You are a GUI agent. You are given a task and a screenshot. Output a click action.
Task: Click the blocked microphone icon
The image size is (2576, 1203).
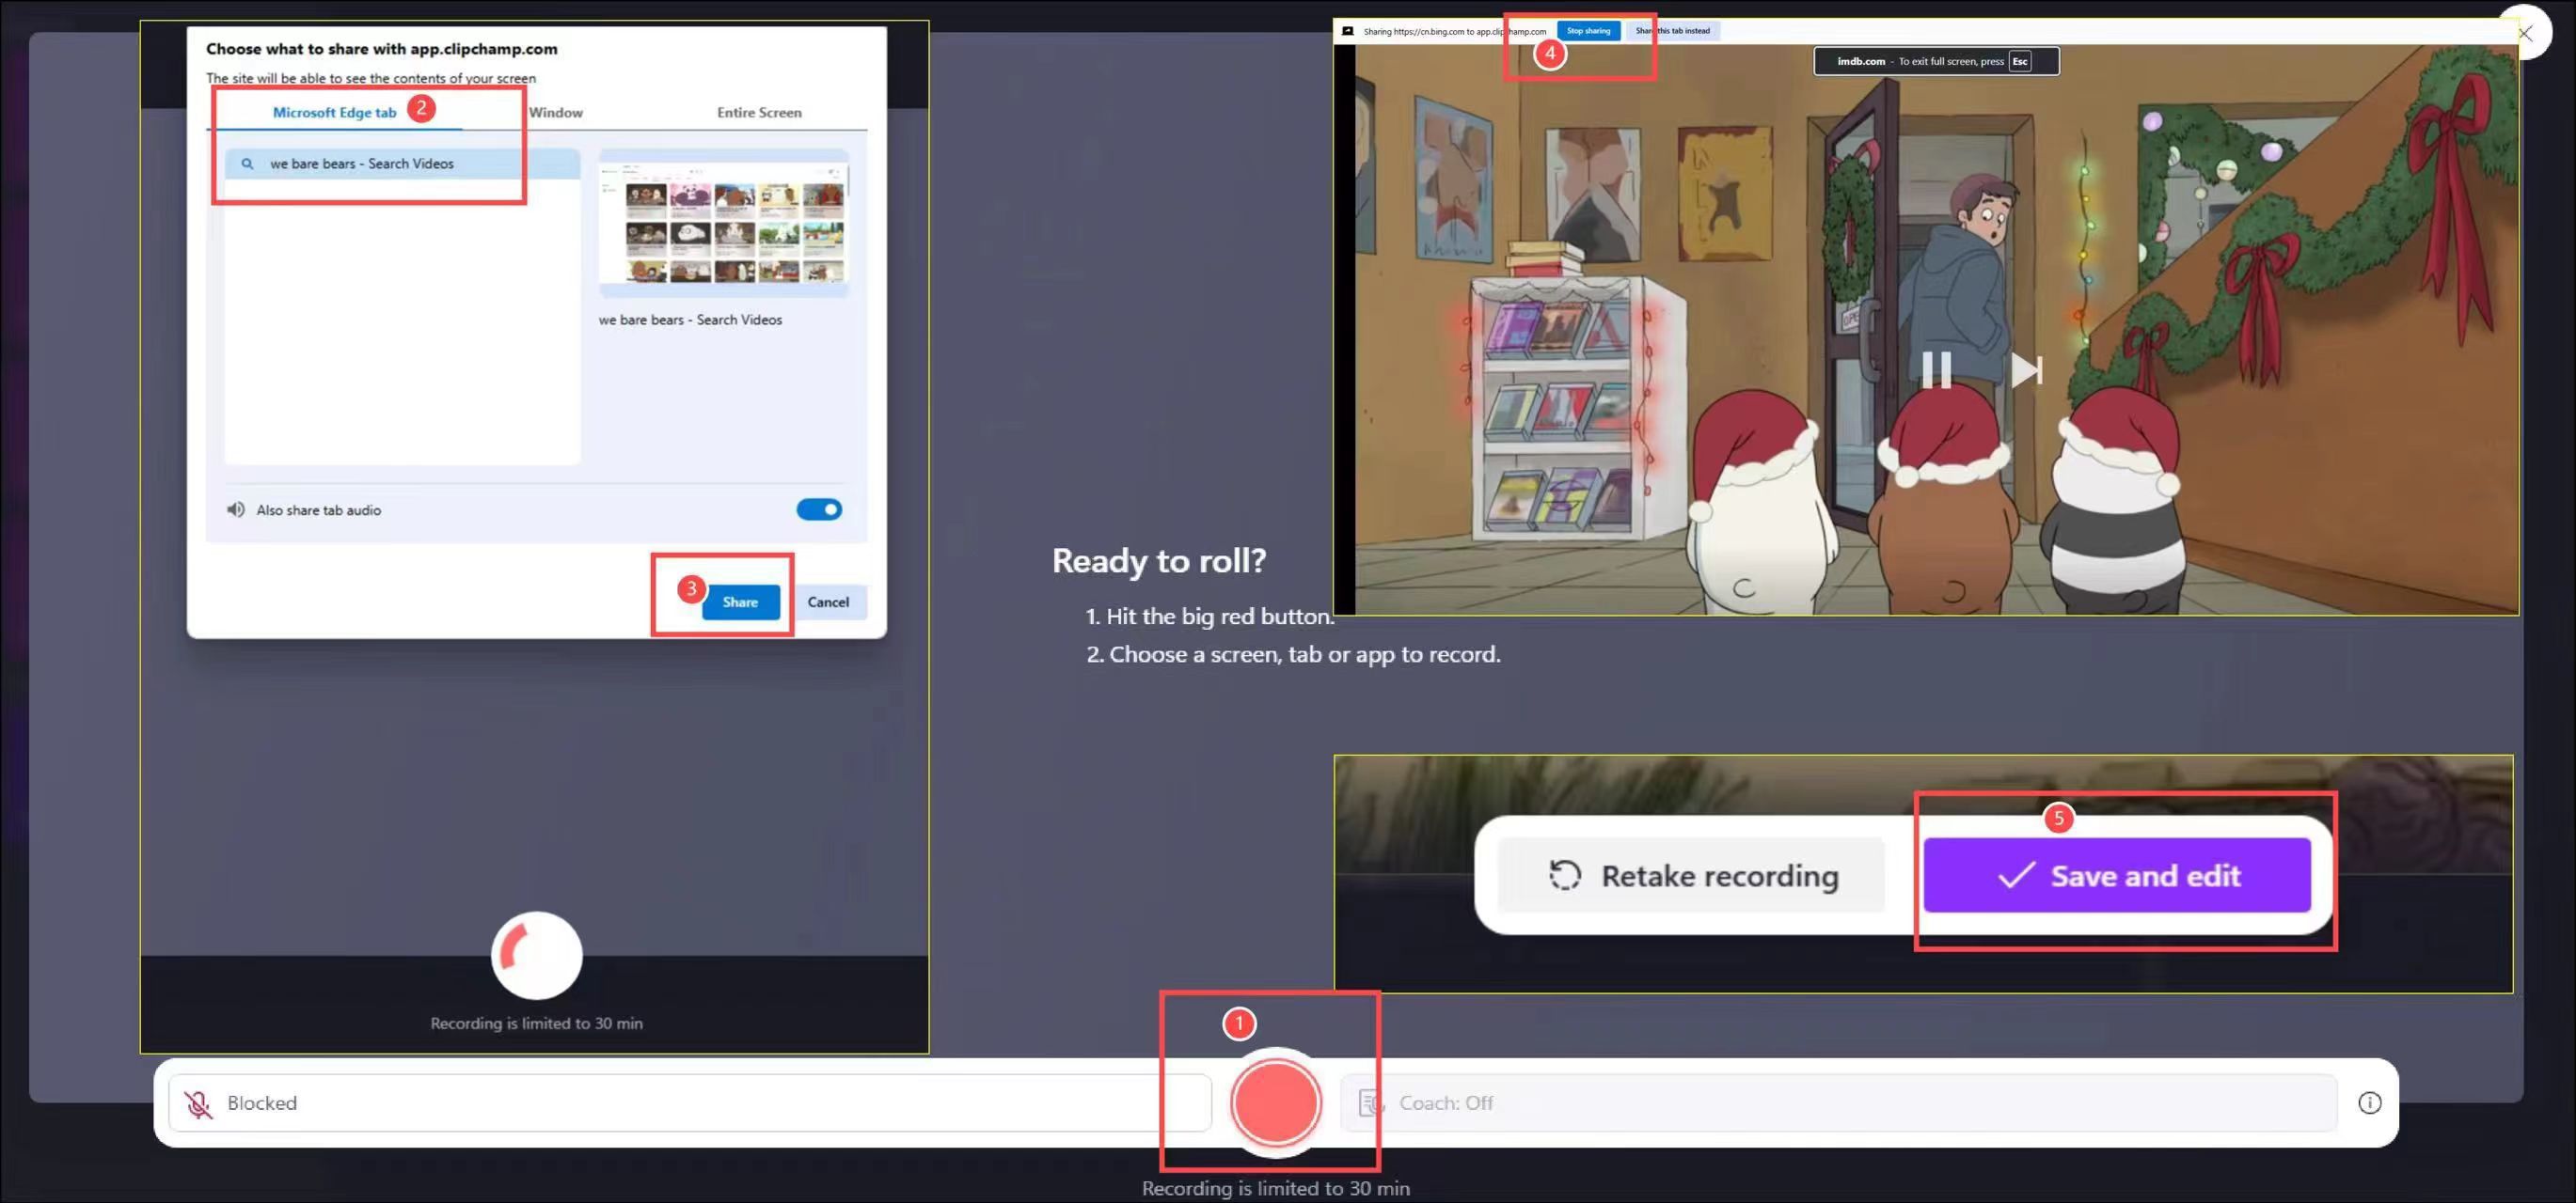[x=198, y=1103]
